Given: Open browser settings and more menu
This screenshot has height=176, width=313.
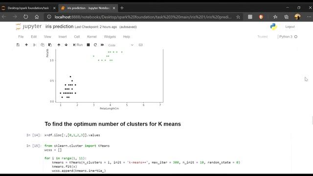Looking at the screenshot, I should click(309, 17).
